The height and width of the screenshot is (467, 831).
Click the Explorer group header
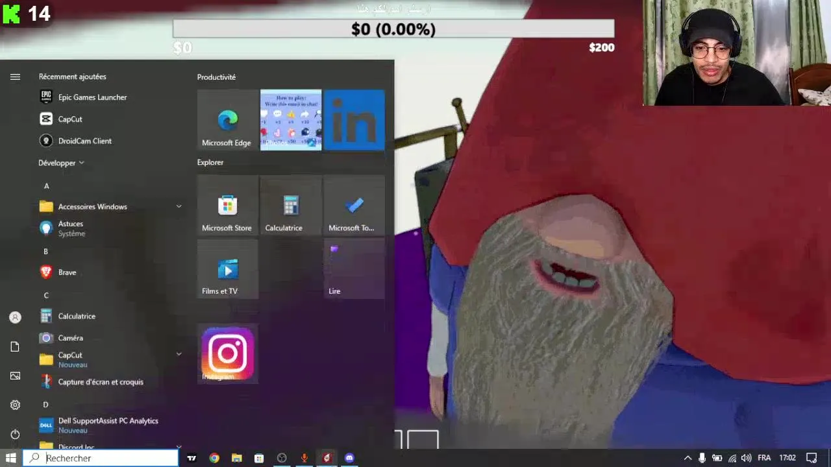pos(210,162)
